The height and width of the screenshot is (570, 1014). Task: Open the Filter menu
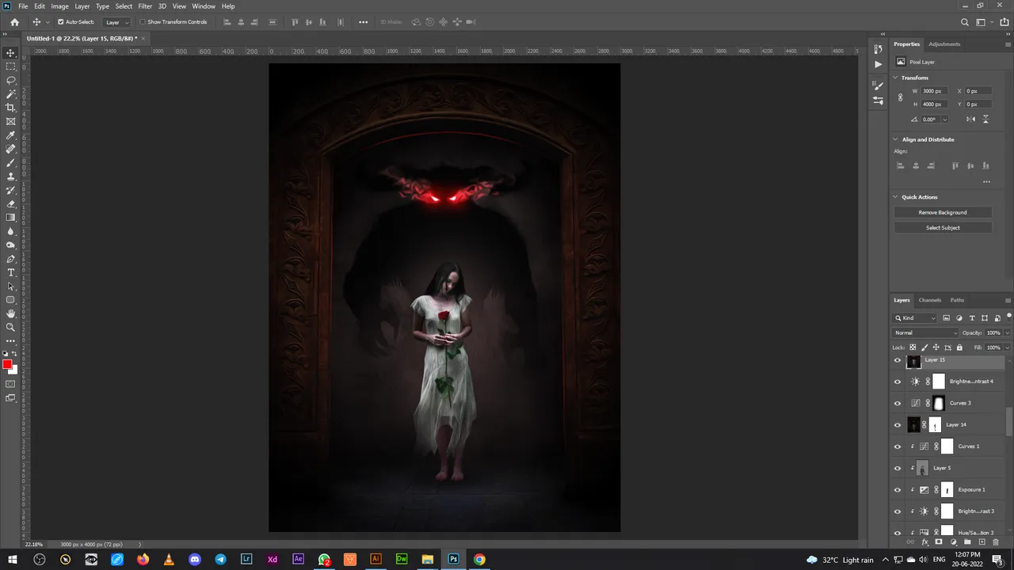tap(145, 6)
